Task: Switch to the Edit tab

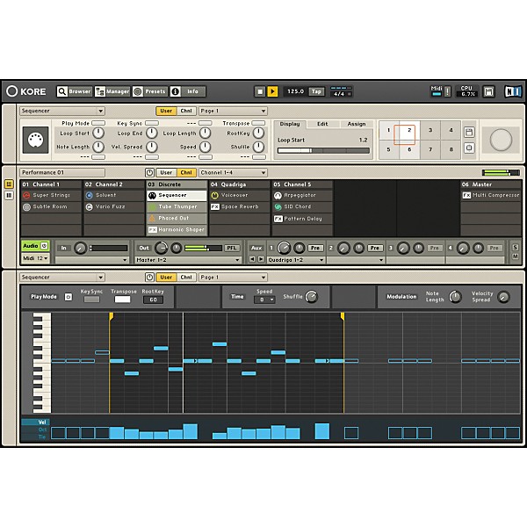Action: click(322, 124)
